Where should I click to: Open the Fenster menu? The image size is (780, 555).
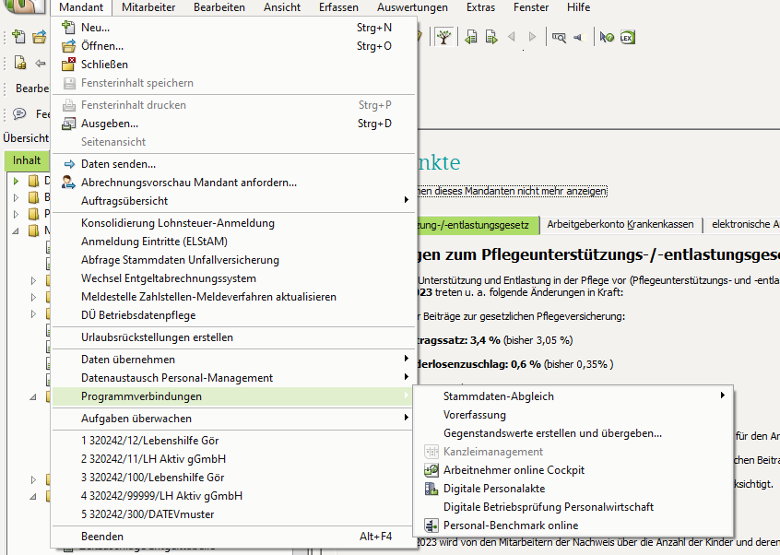pos(531,7)
